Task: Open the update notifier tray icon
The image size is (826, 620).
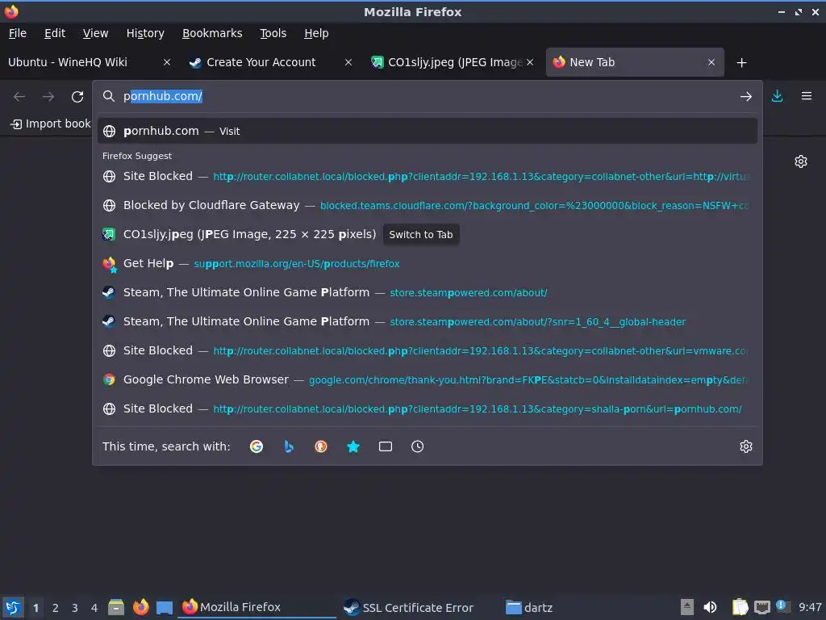Action: point(782,606)
